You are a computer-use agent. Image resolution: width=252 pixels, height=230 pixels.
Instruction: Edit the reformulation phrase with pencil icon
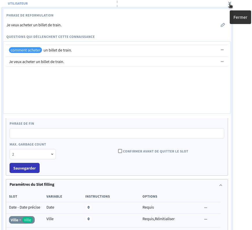222,25
